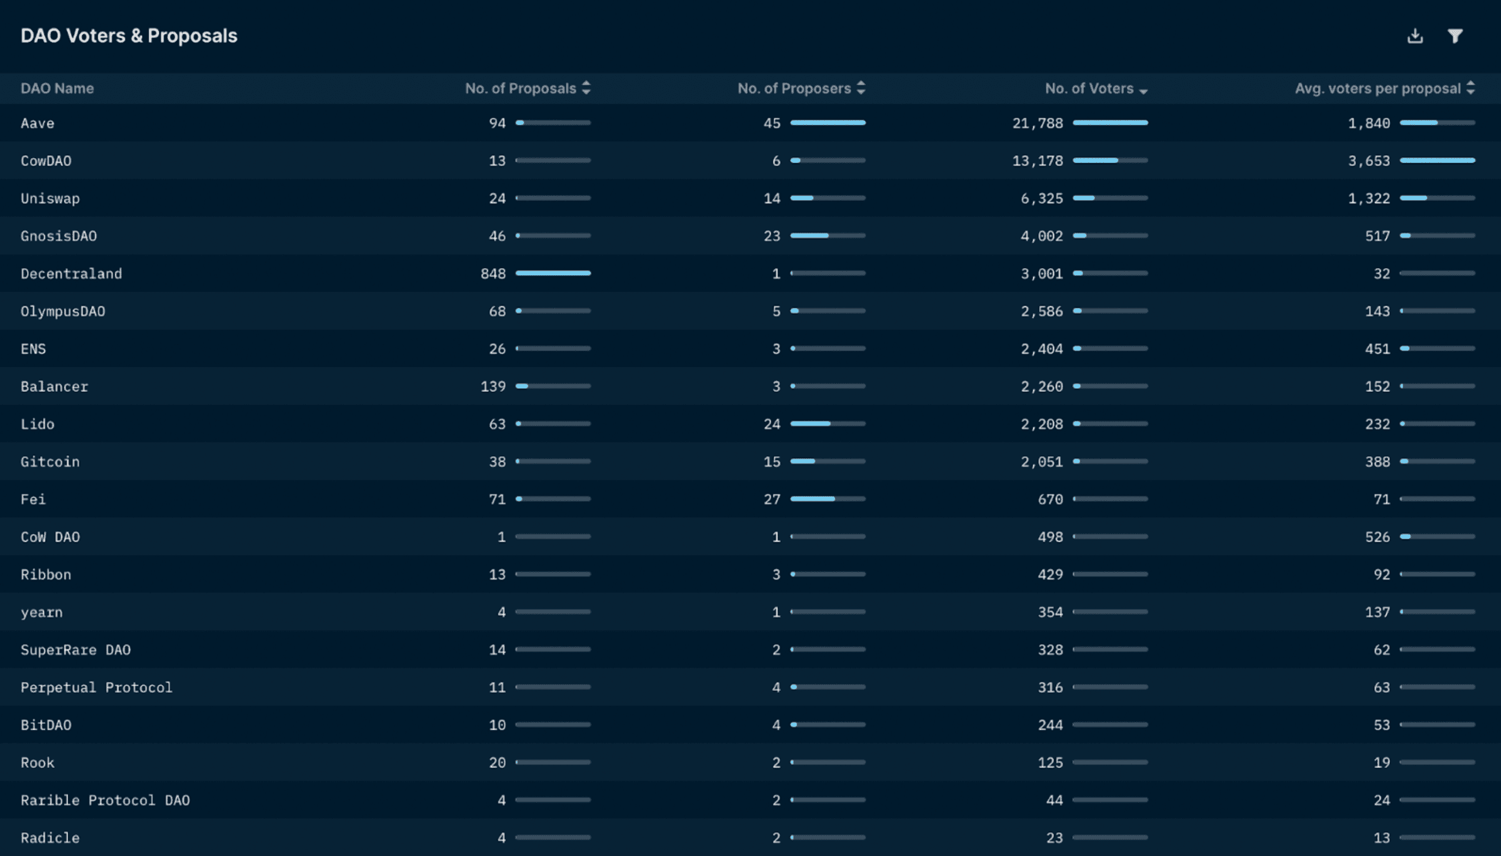Sort by No. of Voters column
The image size is (1501, 856).
pos(1096,88)
